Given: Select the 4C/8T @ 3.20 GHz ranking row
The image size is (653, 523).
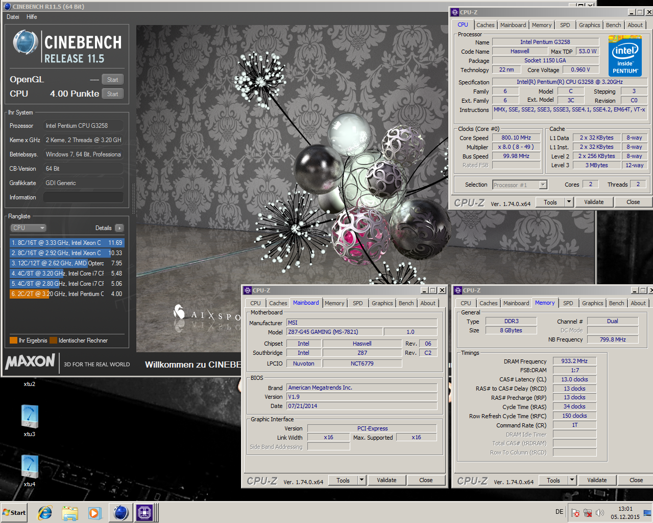Looking at the screenshot, I should click(x=66, y=274).
